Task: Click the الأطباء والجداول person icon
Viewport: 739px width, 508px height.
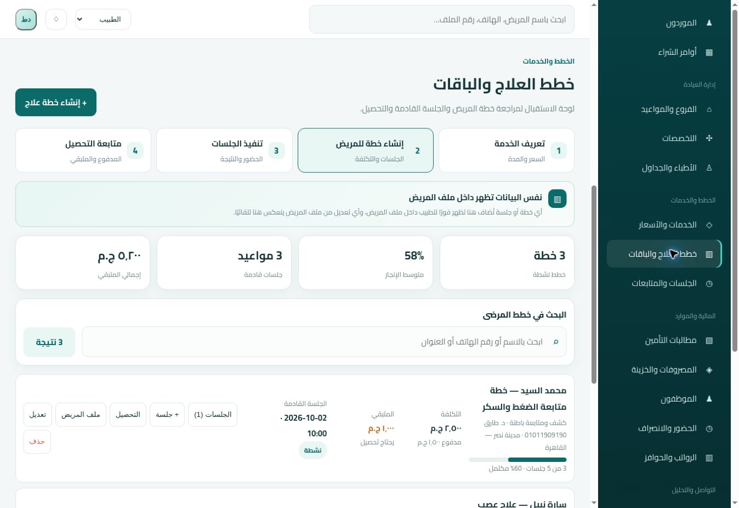Action: (x=709, y=168)
